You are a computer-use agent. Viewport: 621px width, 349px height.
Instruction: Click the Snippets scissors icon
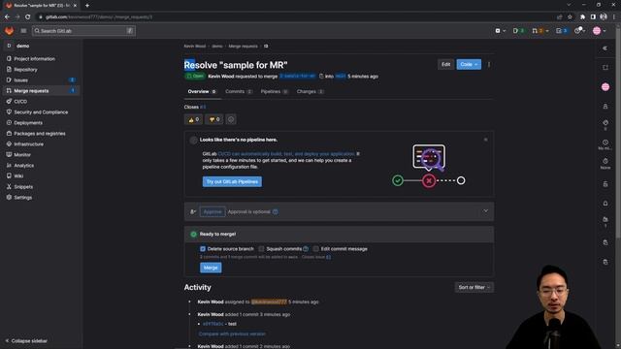click(9, 187)
